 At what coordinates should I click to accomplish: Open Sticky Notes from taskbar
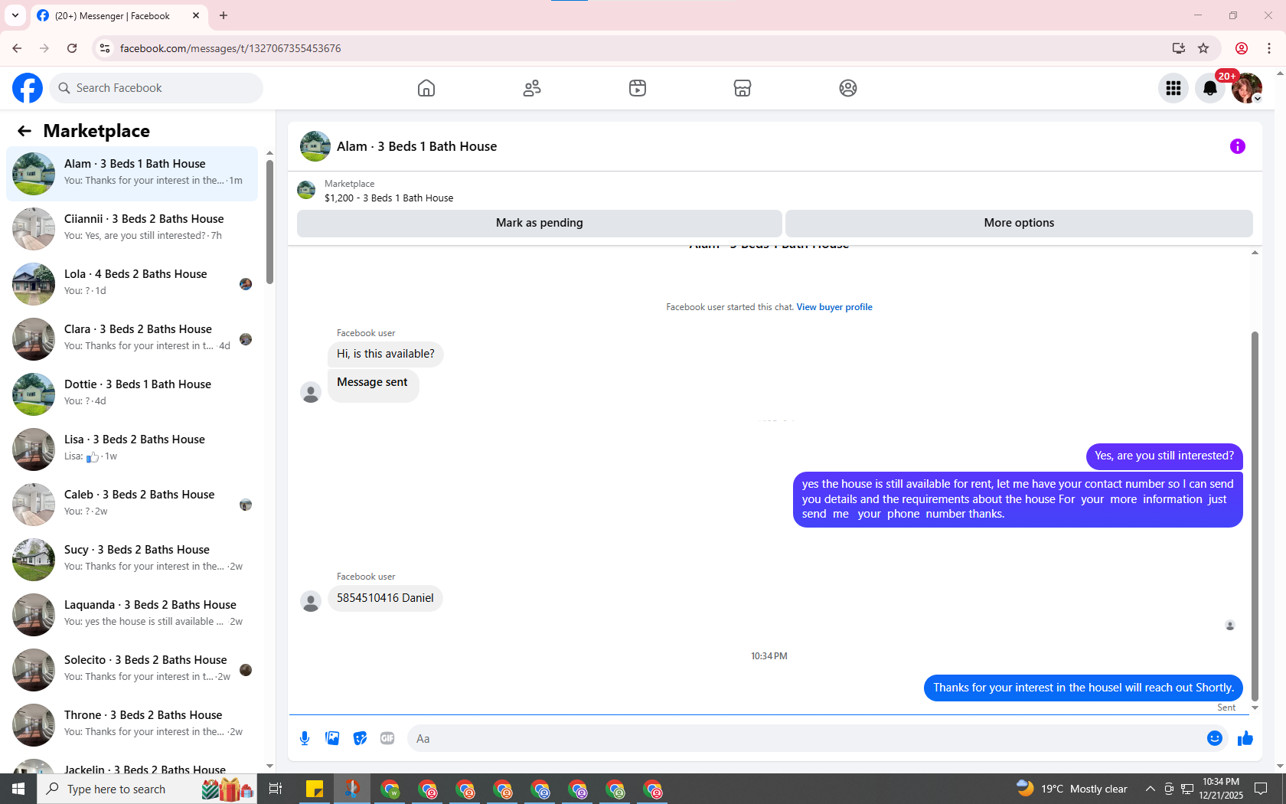(x=315, y=789)
